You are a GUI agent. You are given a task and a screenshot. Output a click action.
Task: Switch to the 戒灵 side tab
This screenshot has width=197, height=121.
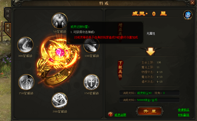[x=8, y=28]
